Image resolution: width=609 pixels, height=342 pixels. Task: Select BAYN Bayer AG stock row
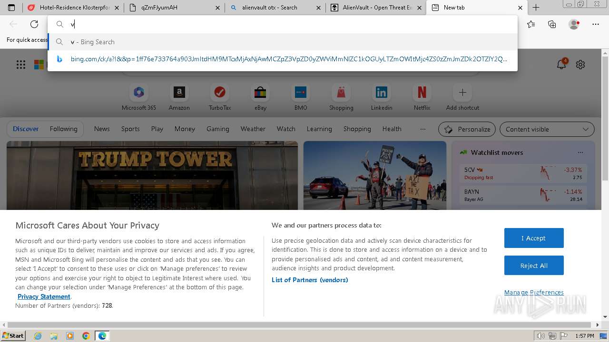tap(523, 195)
